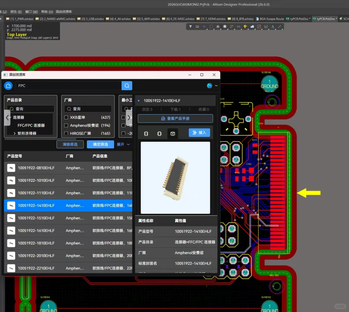Open the 窗口 (W) menu
The image size is (349, 312).
31,12
